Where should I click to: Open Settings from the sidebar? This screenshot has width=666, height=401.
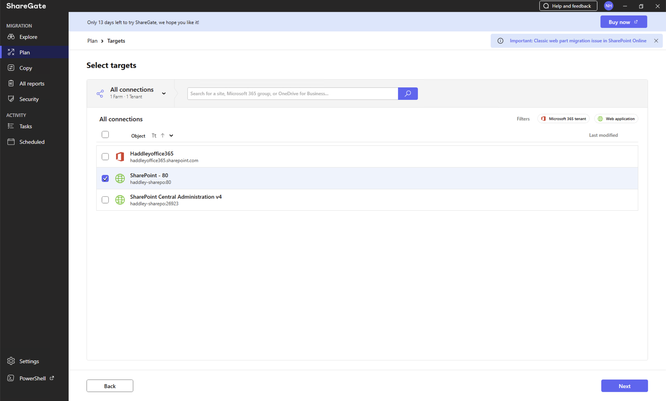click(x=29, y=361)
